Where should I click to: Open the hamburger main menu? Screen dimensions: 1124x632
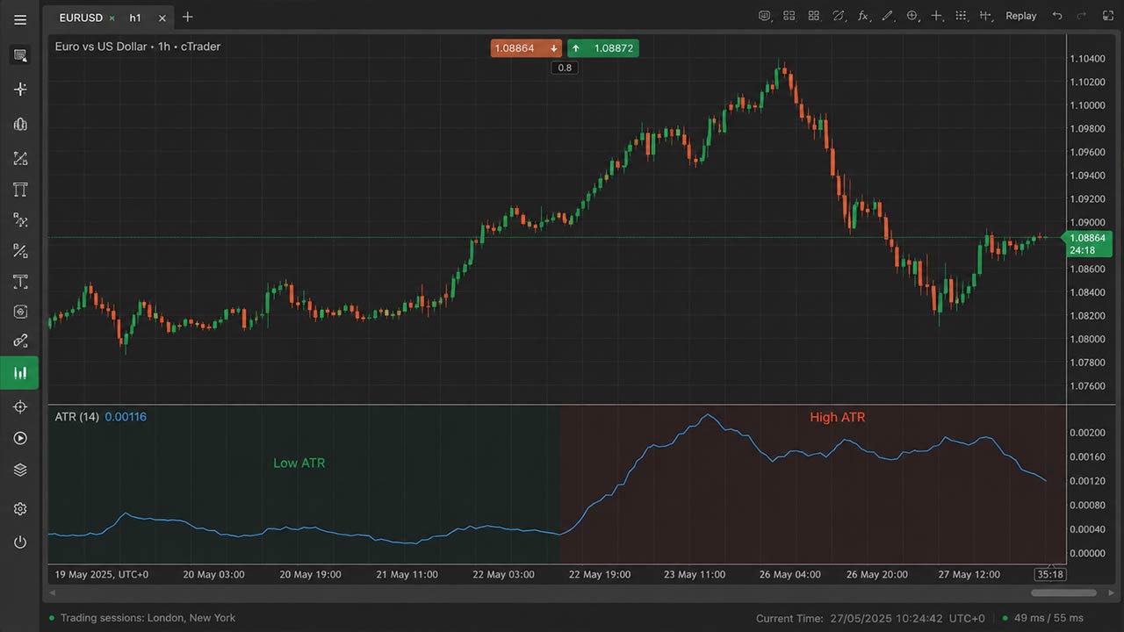[x=20, y=19]
